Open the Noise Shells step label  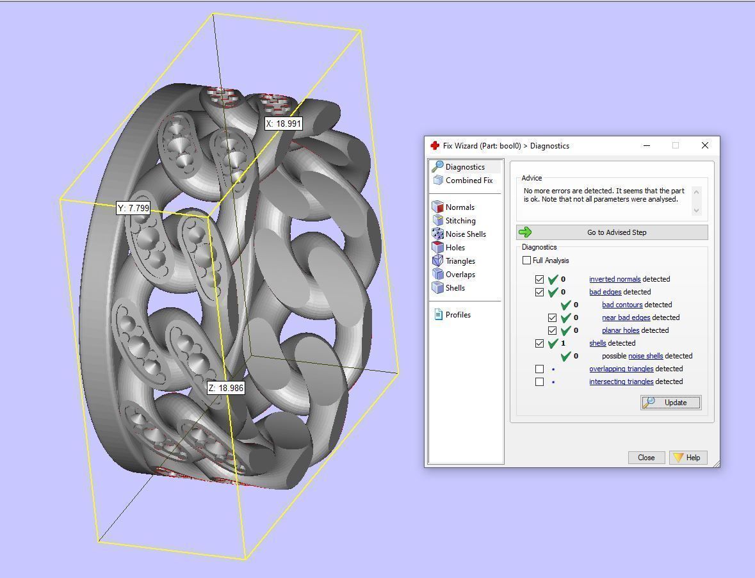[x=466, y=234]
